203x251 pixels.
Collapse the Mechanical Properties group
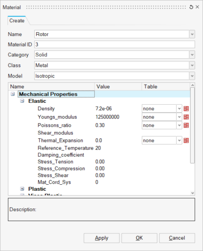[x=13, y=94]
